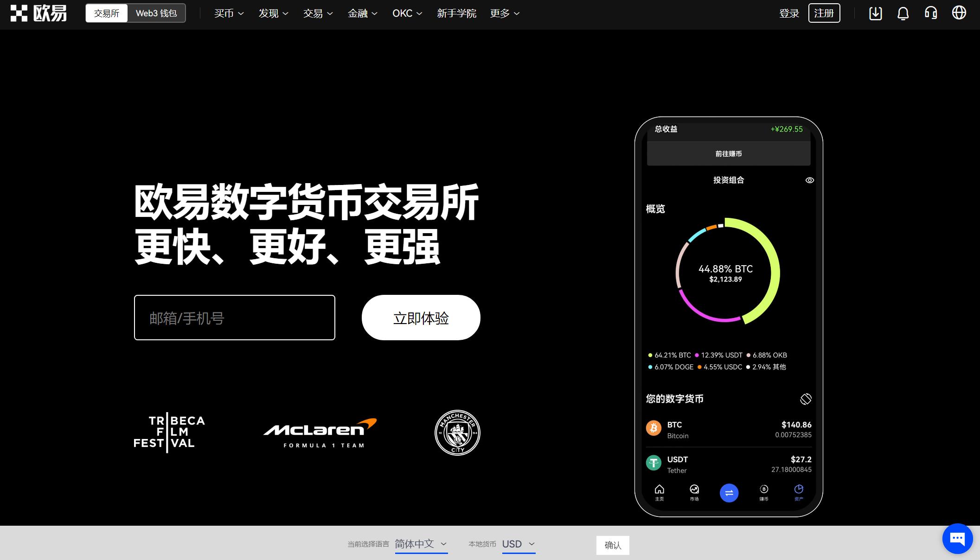The width and height of the screenshot is (980, 560).
Task: Click the headset support icon
Action: coord(933,13)
